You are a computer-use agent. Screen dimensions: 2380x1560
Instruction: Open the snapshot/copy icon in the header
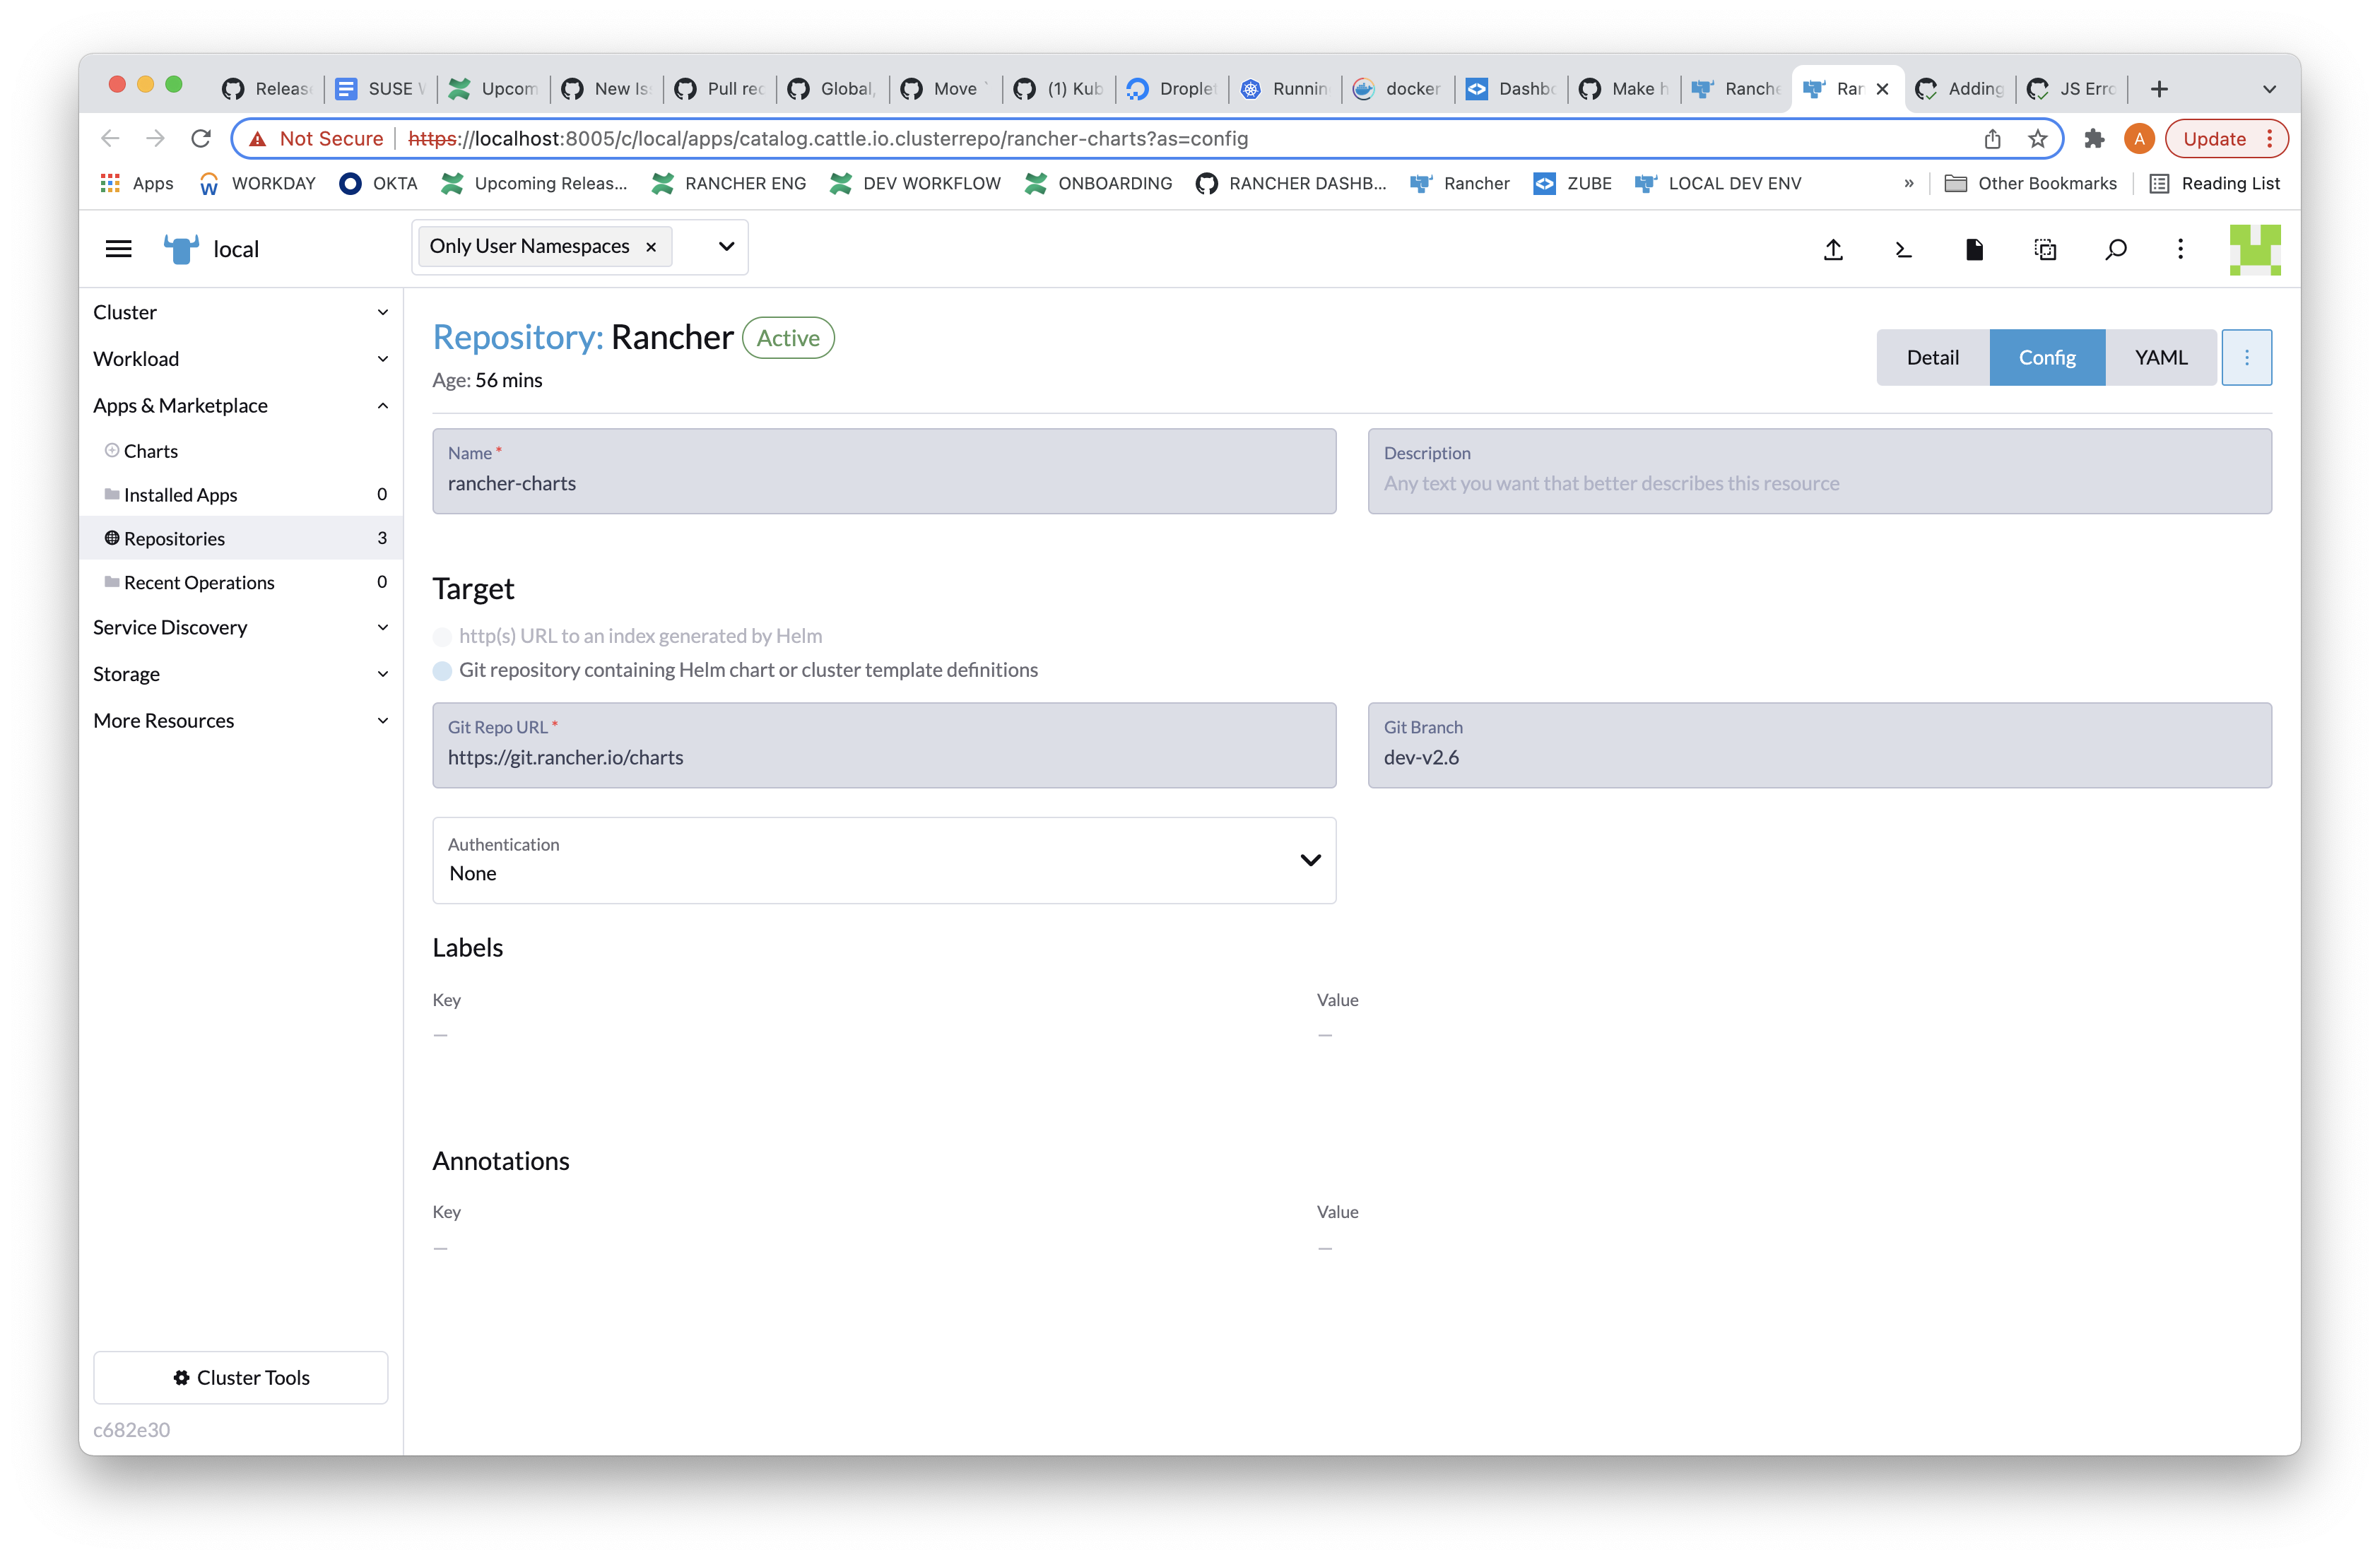coord(2045,249)
